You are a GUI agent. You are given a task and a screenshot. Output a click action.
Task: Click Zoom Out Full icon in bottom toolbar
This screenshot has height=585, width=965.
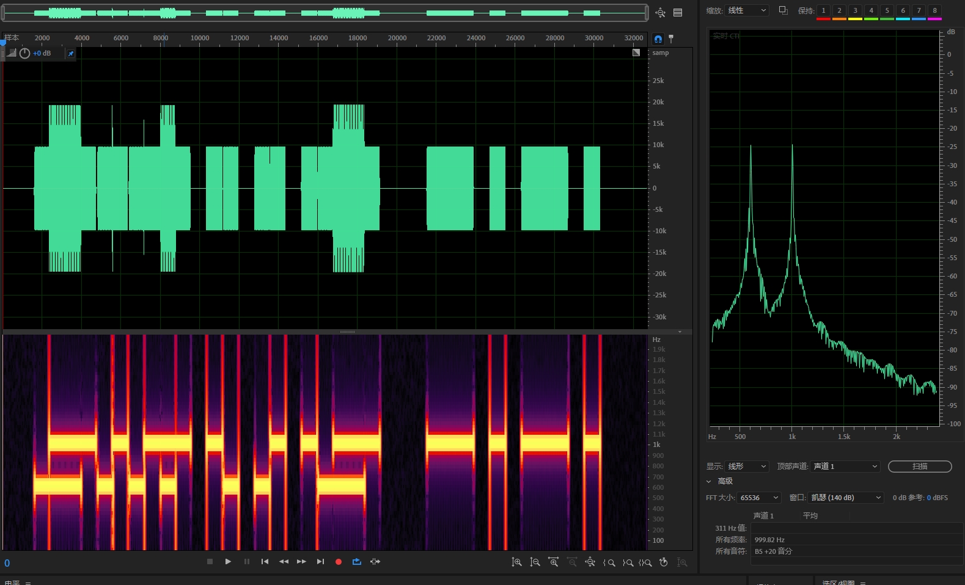pos(590,562)
